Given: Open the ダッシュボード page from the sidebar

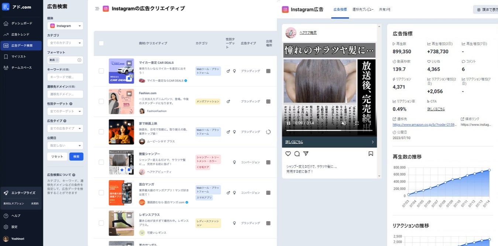Looking at the screenshot, I should pos(21,23).
